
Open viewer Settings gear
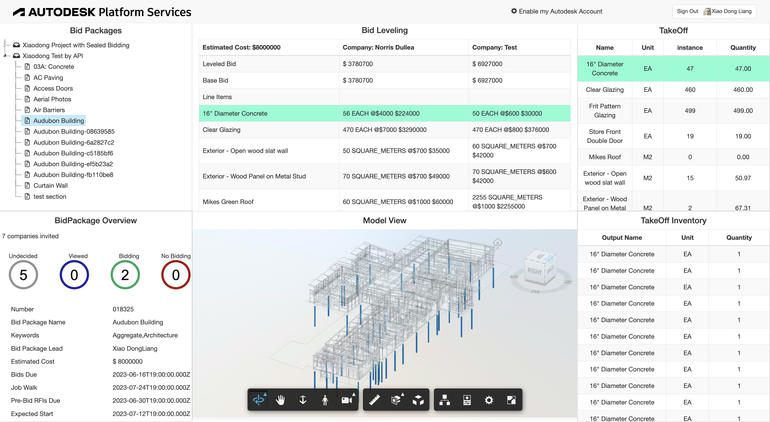point(489,400)
